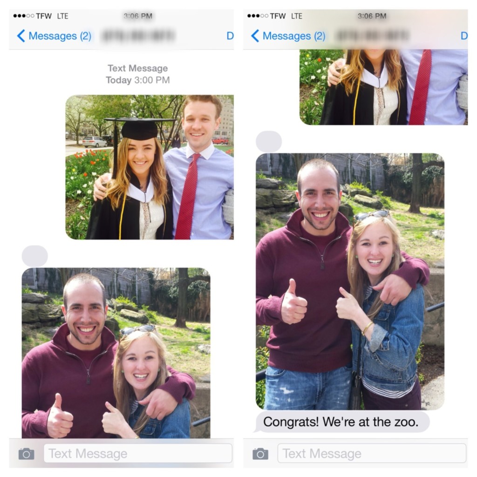This screenshot has width=477, height=477.
Task: Focus the Text Message field in right screenshot
Action: pyautogui.click(x=372, y=453)
